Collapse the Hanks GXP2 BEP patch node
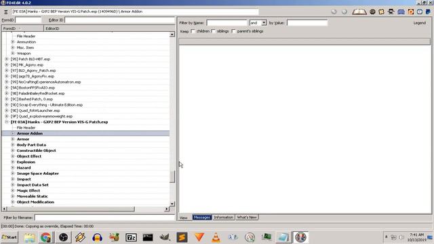The height and width of the screenshot is (244, 434). point(7,122)
